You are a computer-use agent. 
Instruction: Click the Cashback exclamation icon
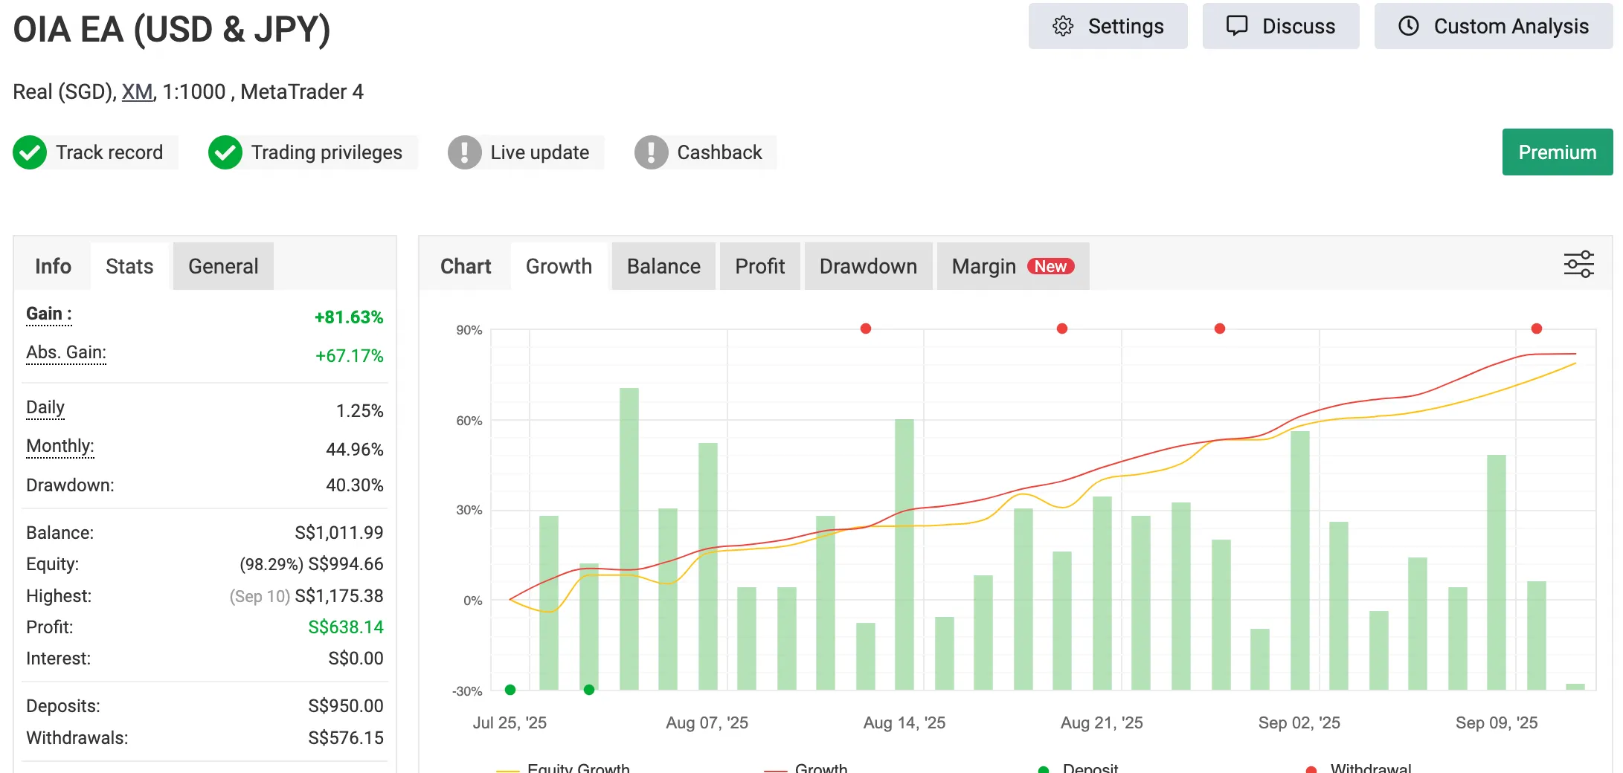point(651,152)
